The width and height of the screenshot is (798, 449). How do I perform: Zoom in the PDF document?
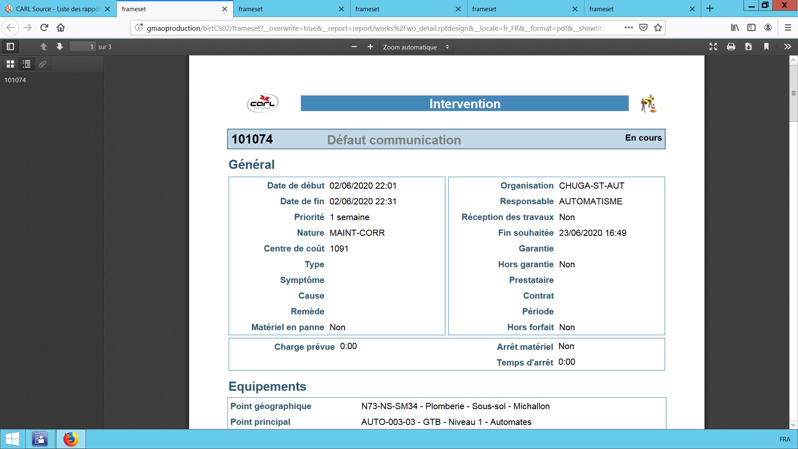(370, 47)
